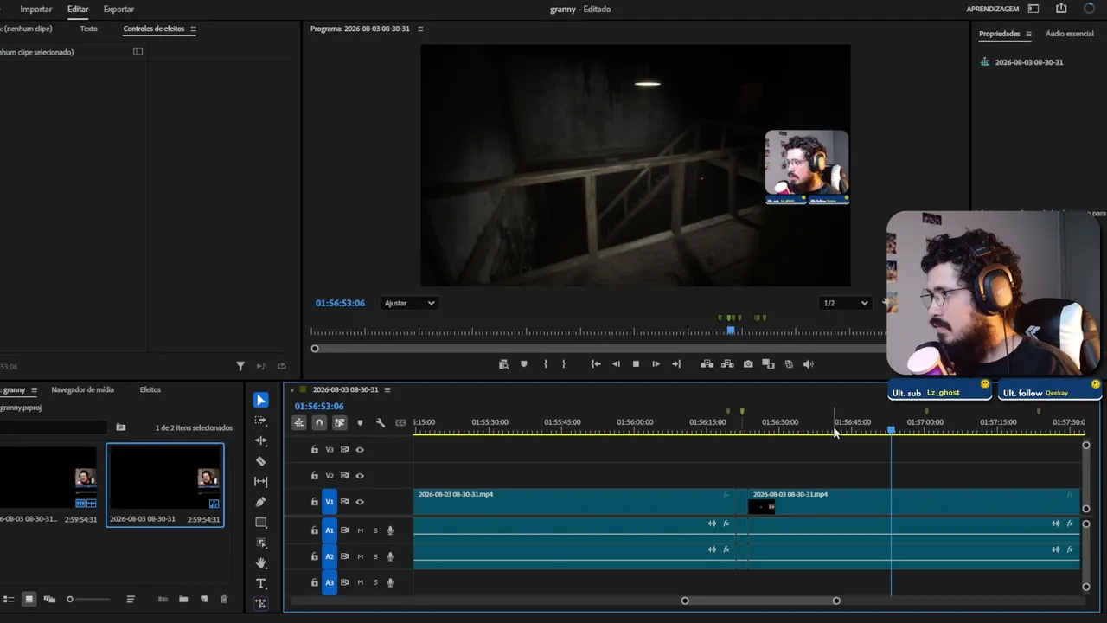The width and height of the screenshot is (1107, 623).
Task: Toggle insert sequences as nests button
Action: [x=298, y=422]
